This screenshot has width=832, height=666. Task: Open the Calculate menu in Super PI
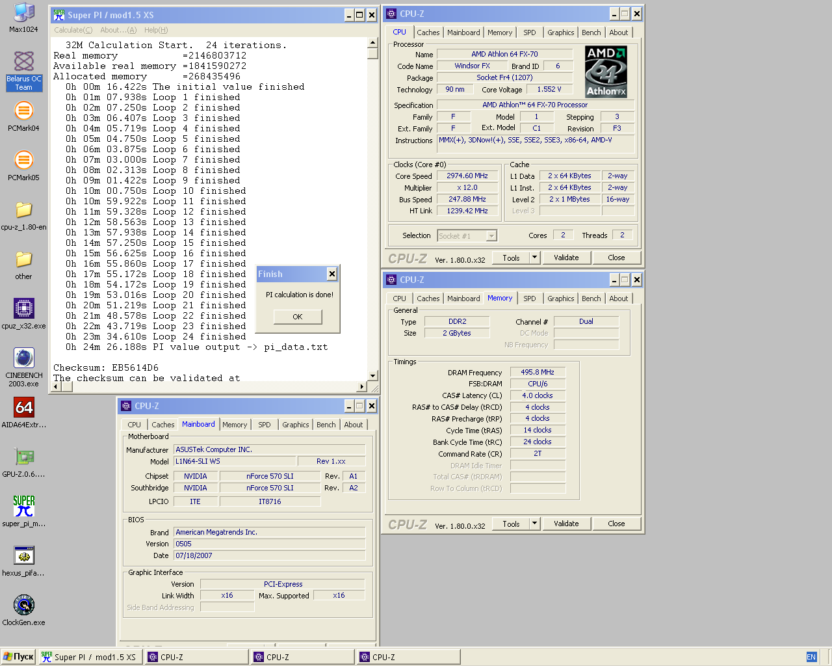73,30
